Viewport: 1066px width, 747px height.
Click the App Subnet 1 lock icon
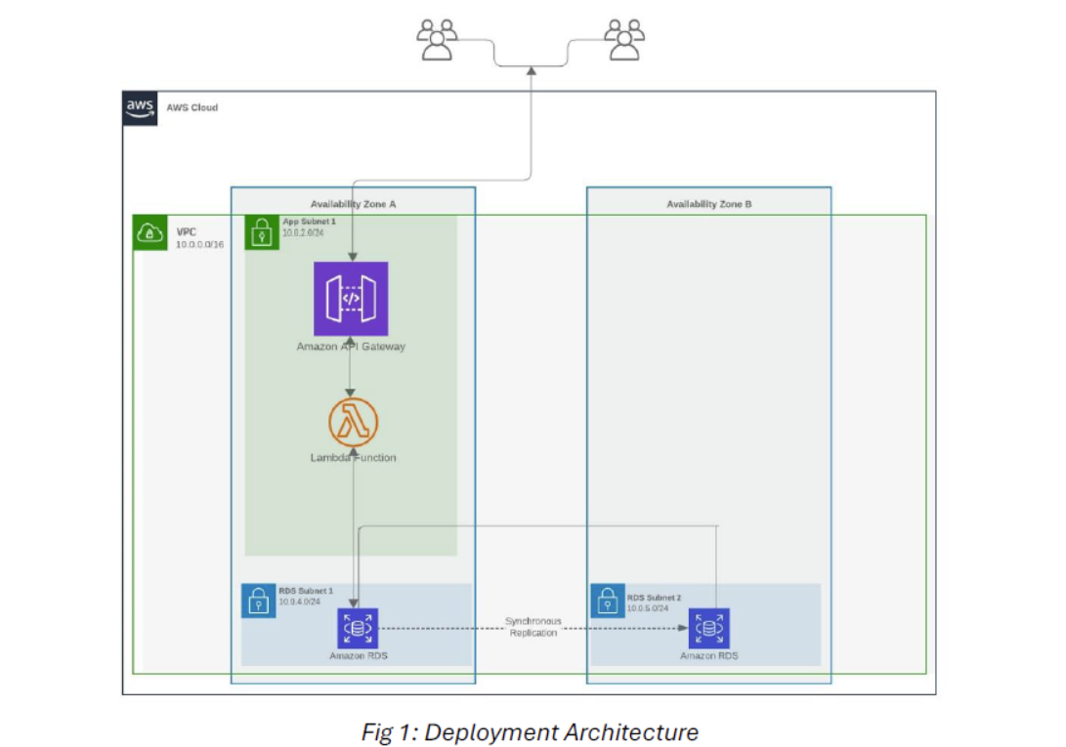tap(262, 232)
